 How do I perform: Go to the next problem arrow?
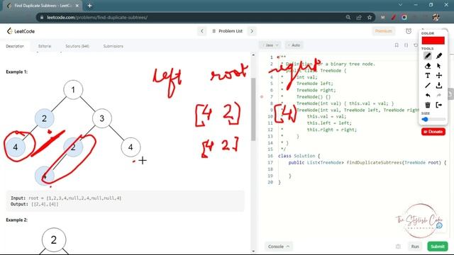click(252, 31)
